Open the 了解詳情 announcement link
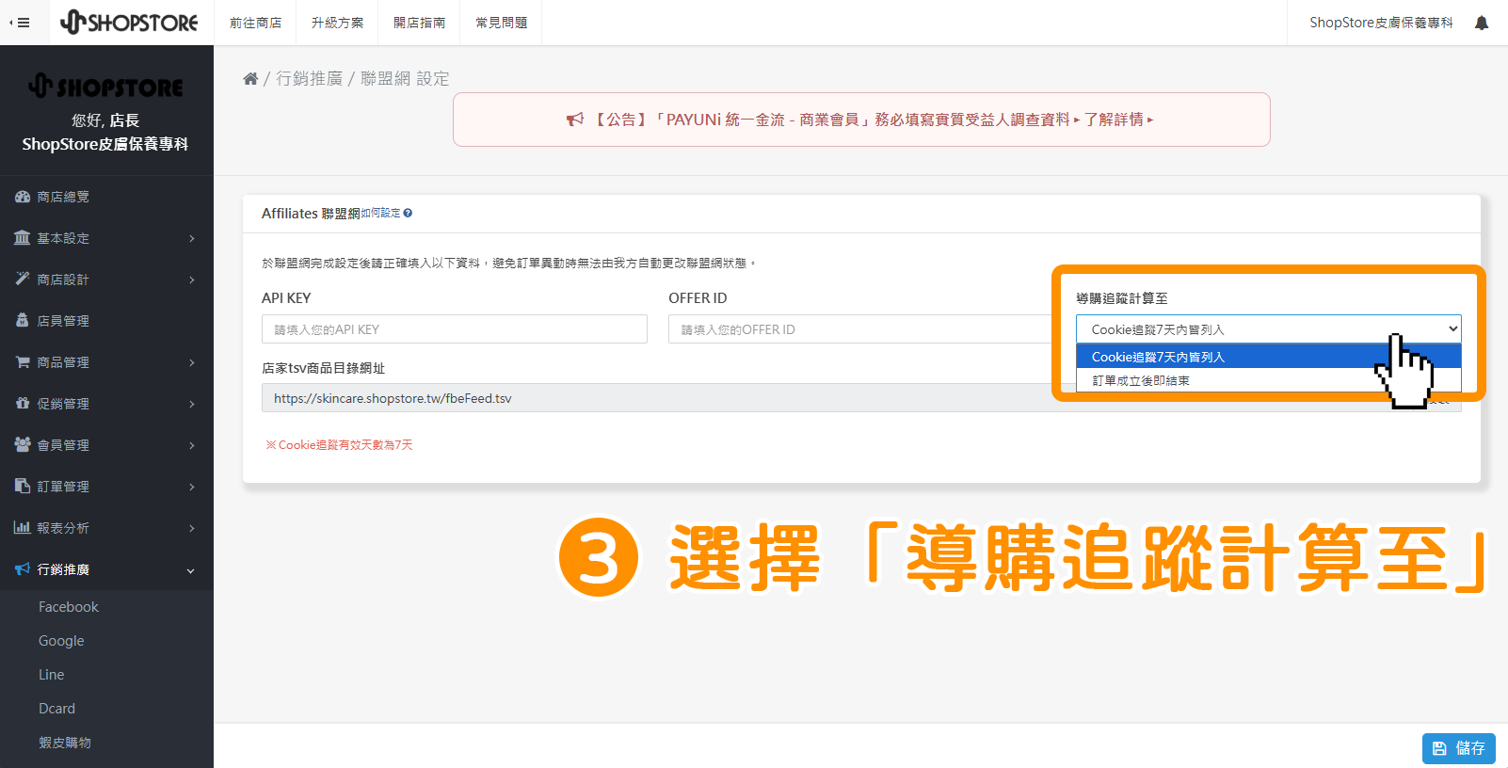This screenshot has width=1508, height=768. pyautogui.click(x=1117, y=120)
